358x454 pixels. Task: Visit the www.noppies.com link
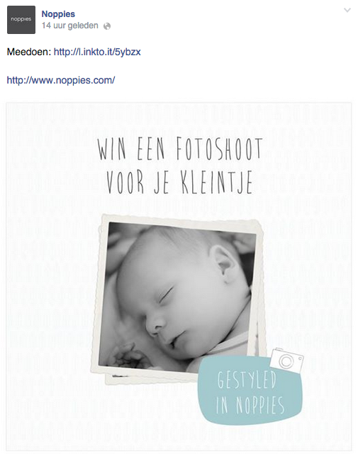[x=61, y=80]
